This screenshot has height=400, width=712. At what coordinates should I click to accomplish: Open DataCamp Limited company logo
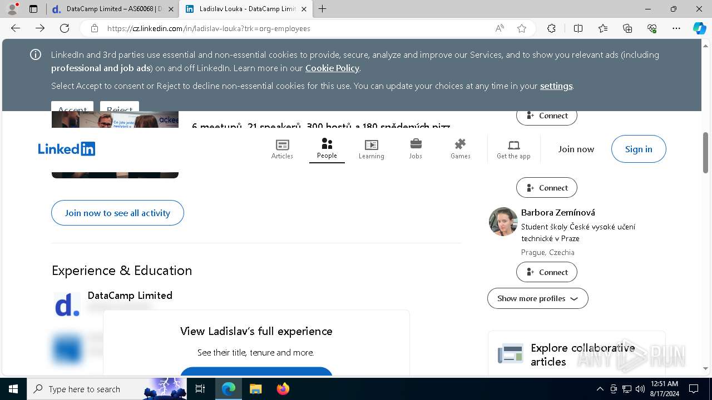point(67,305)
